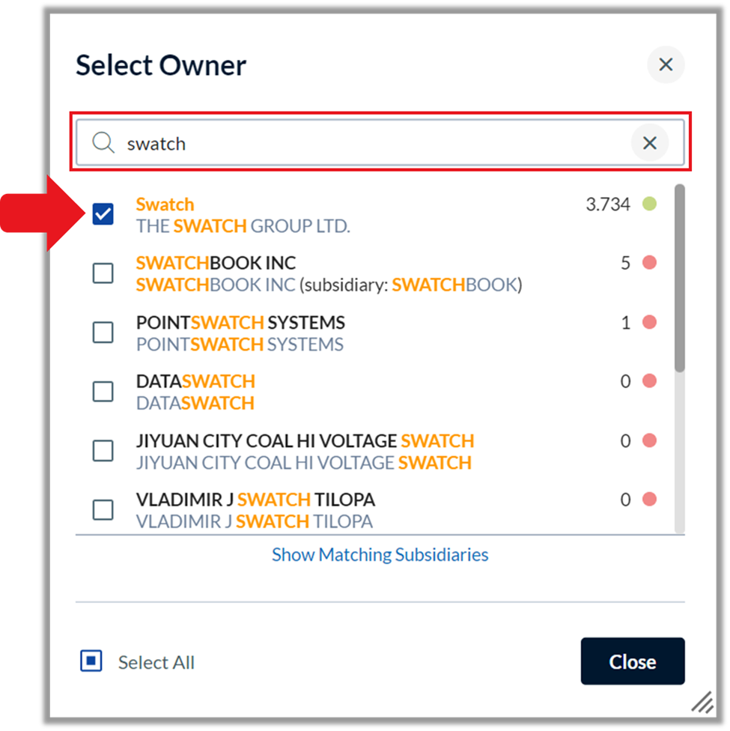Screen dimensions: 730x731
Task: Click the POINTSWATCH SYSTEMS owner name
Action: tap(240, 322)
